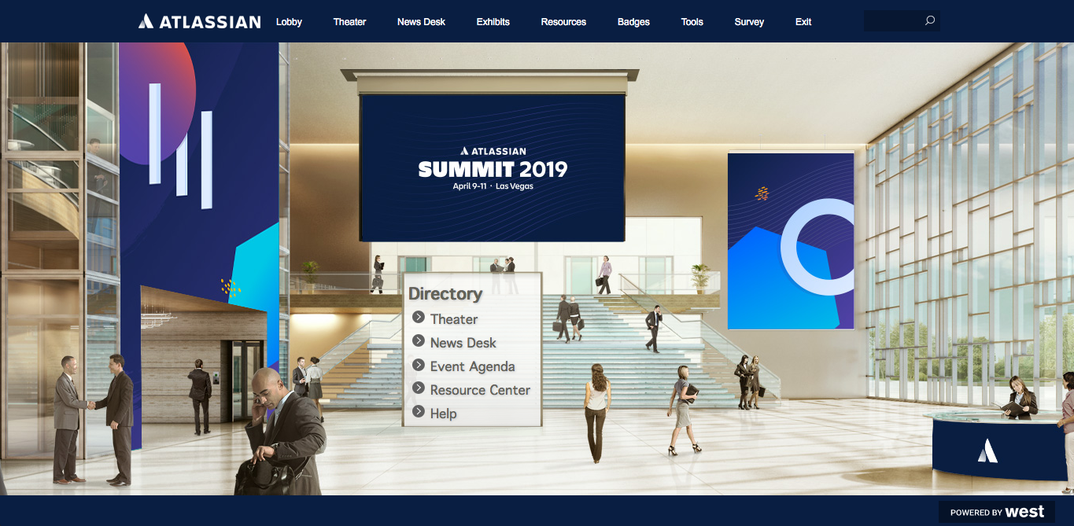Click the Powered by West badge
The height and width of the screenshot is (526, 1074).
coord(997,512)
